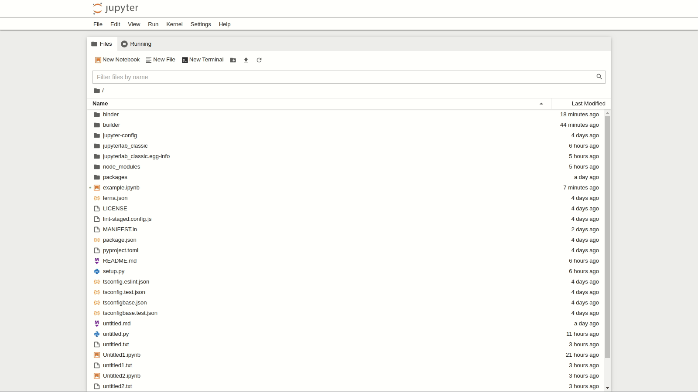Click the untitled.txt file icon
Image resolution: width=698 pixels, height=392 pixels.
click(x=97, y=345)
